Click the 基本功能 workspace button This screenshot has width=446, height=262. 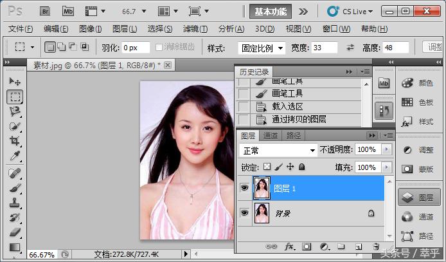coord(271,12)
